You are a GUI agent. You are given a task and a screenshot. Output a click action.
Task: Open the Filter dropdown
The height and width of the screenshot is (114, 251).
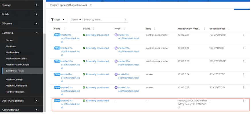pos(59,20)
